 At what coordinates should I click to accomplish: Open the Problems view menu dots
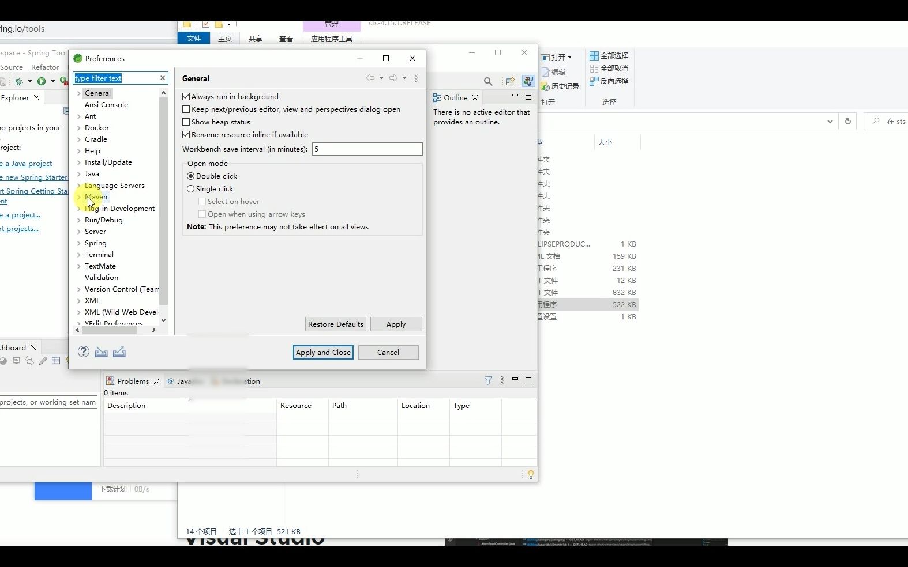(502, 380)
